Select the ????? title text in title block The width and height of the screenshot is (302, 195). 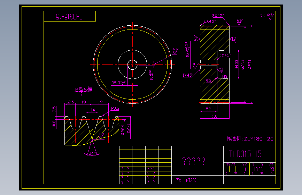coord(194,161)
